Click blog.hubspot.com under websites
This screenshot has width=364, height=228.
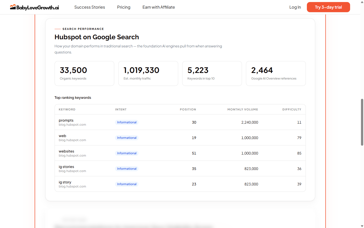coord(72,156)
